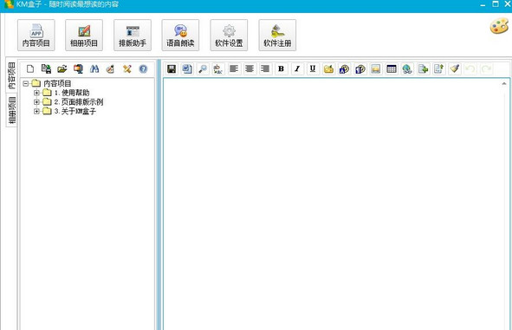Click the page with green arrow import icon
512x330 pixels.
click(x=423, y=69)
